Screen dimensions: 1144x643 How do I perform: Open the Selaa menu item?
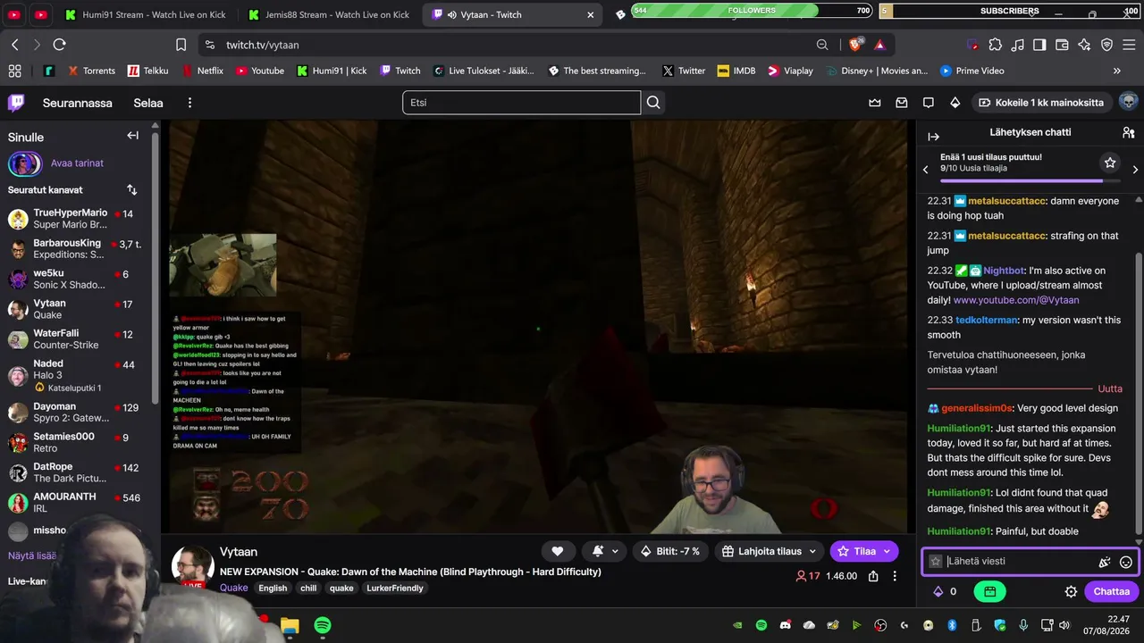pyautogui.click(x=148, y=103)
